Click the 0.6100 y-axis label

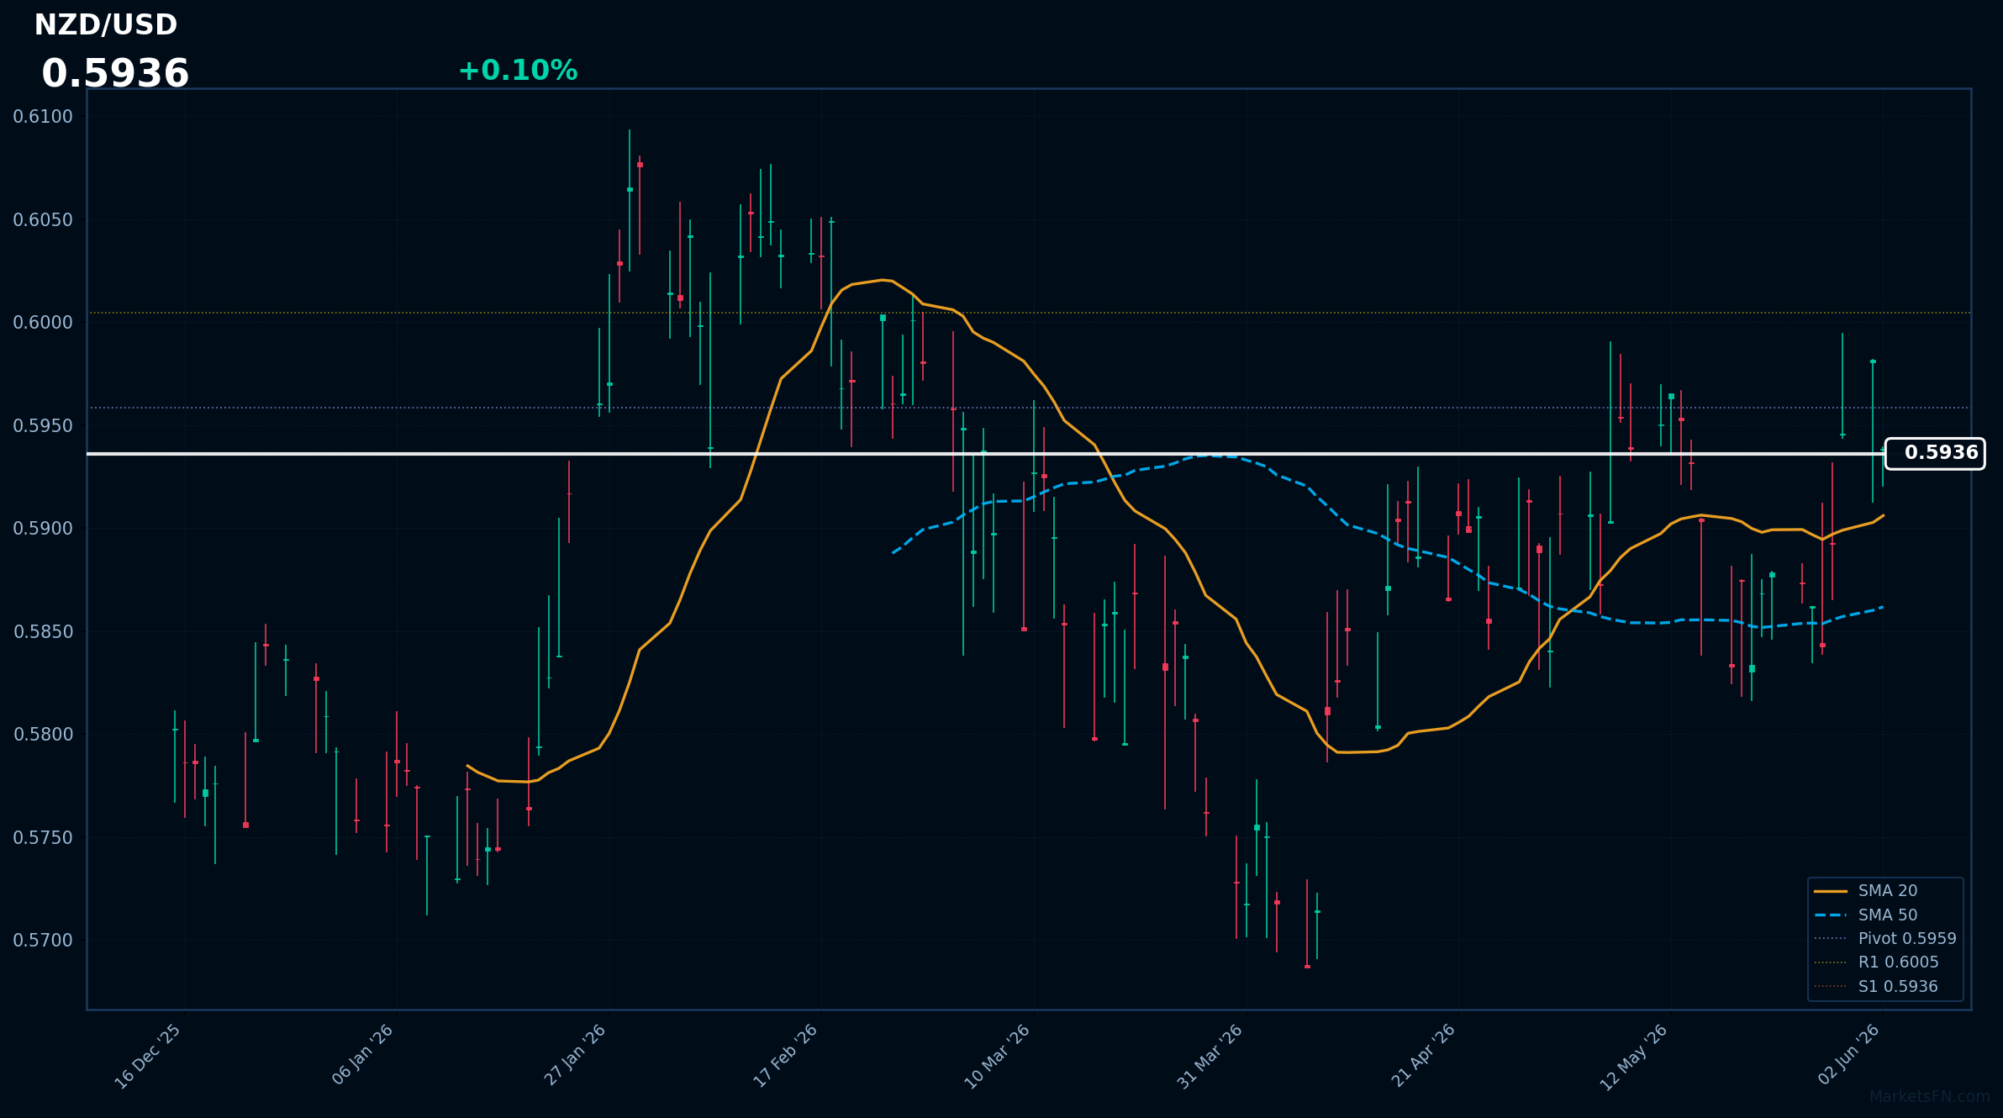click(x=43, y=117)
